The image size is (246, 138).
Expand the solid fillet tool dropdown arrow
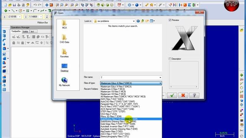[8, 48]
